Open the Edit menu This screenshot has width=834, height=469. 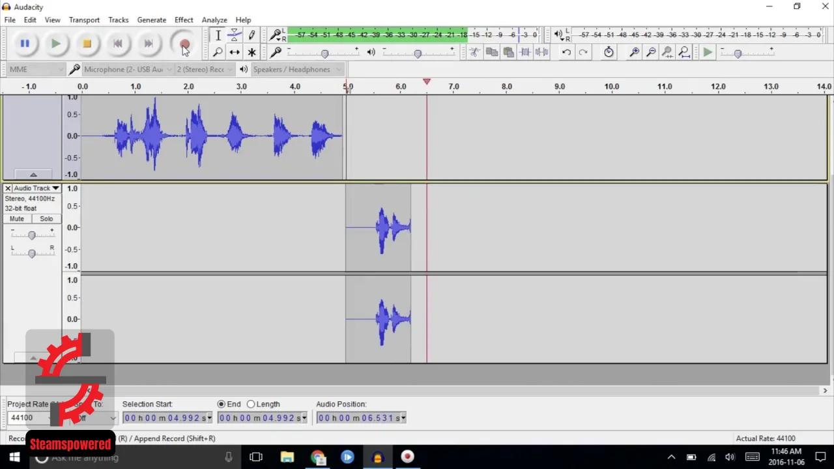pos(30,20)
